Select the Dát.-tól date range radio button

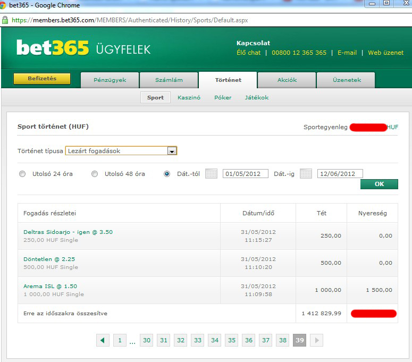(167, 174)
